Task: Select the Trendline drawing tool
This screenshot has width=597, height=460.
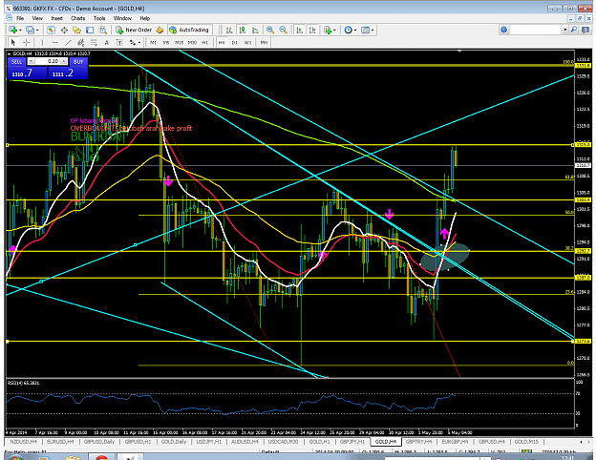Action: pyautogui.click(x=68, y=42)
